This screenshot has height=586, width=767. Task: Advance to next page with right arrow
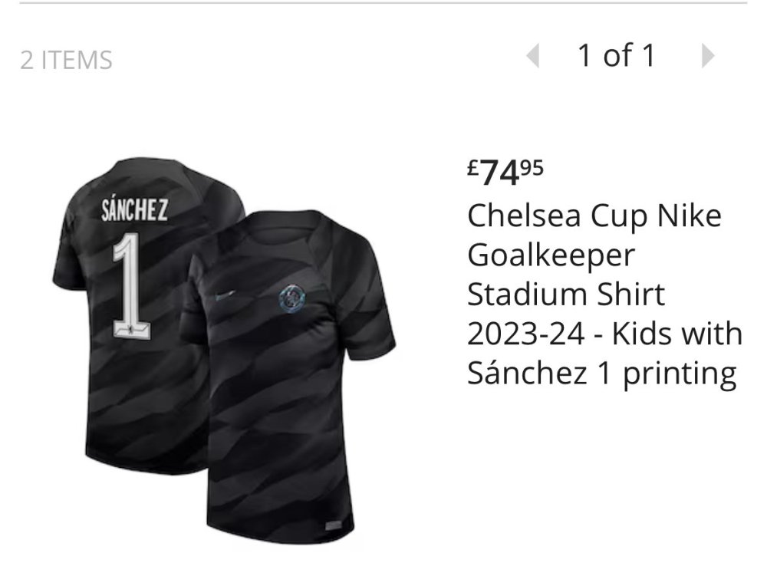click(707, 55)
